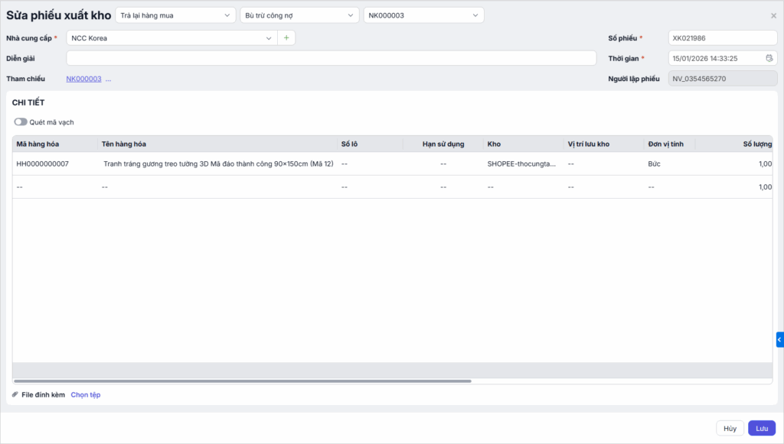
Task: Expand the blue side panel arrow
Action: (x=779, y=340)
